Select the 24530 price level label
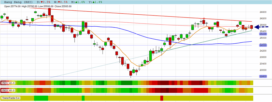 click(x=263, y=46)
